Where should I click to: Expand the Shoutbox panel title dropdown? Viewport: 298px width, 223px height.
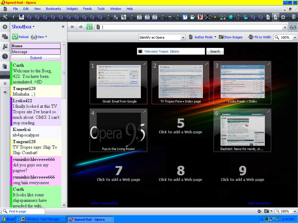[x=34, y=27]
